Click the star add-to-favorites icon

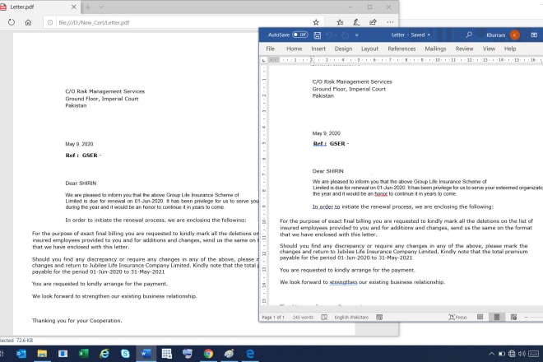click(x=316, y=22)
